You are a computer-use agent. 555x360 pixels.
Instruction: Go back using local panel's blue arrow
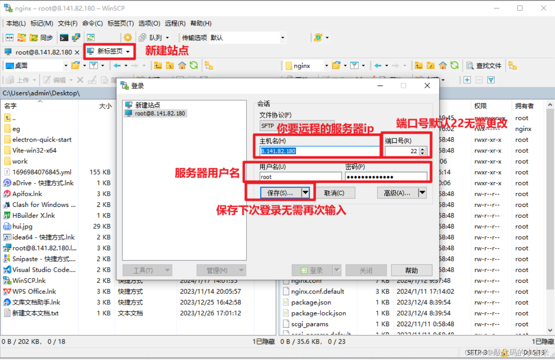pyautogui.click(x=117, y=66)
